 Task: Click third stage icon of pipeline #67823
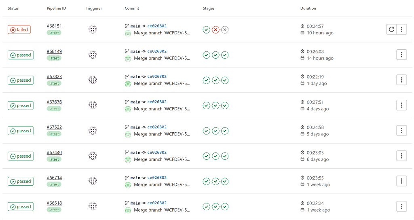(x=225, y=80)
